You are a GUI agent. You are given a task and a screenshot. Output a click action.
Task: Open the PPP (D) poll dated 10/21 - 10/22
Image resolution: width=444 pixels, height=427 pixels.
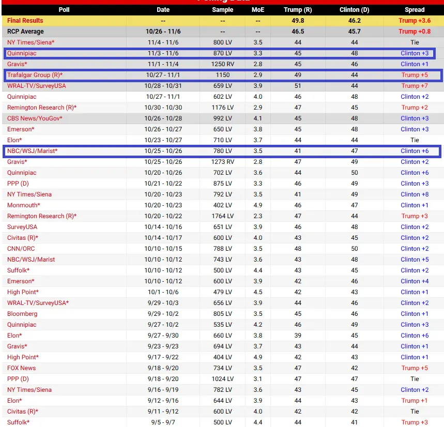coord(18,184)
